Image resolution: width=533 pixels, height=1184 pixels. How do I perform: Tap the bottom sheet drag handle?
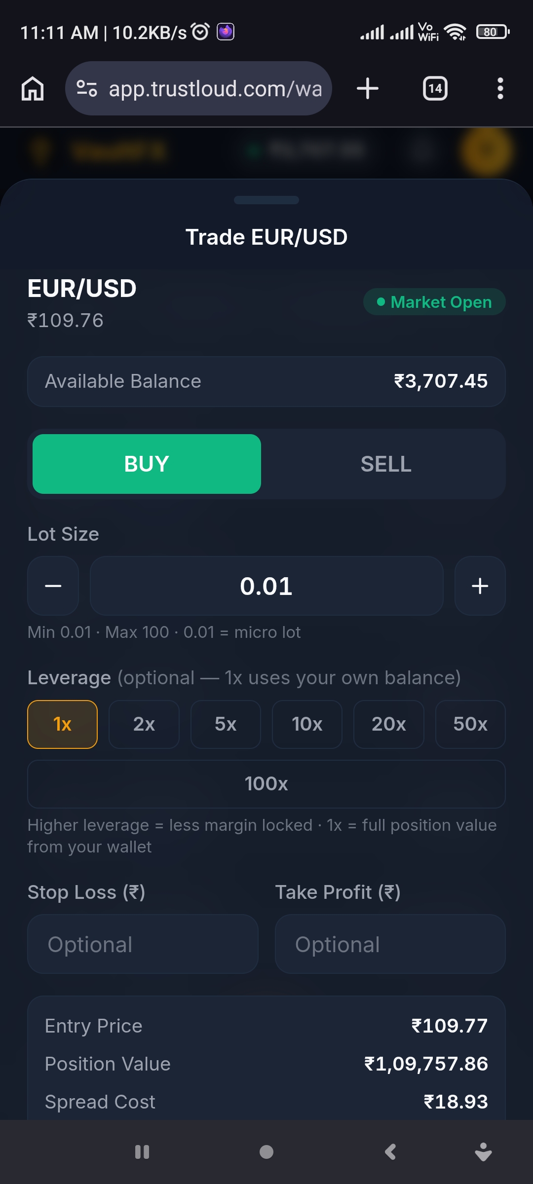(266, 200)
